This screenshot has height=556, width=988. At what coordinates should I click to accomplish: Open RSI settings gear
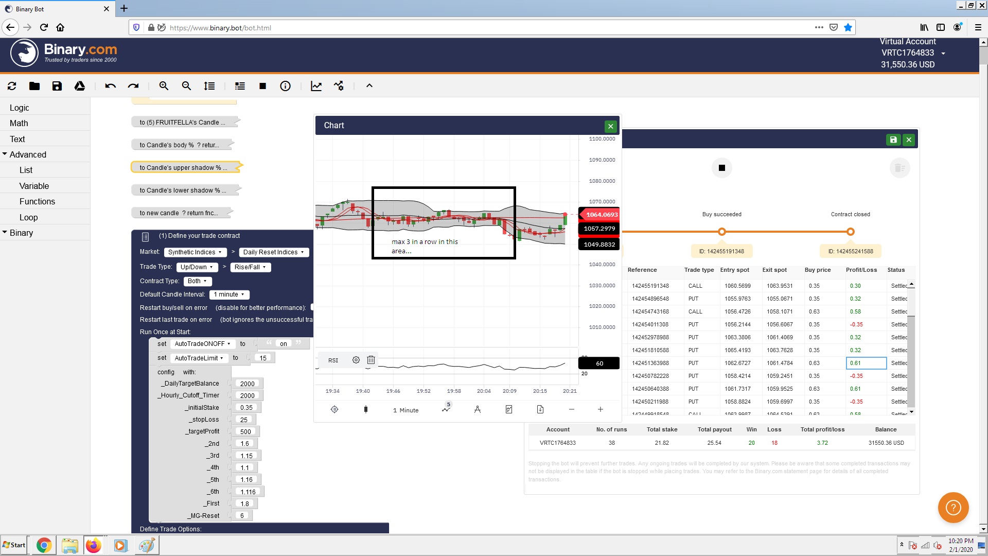coord(356,360)
